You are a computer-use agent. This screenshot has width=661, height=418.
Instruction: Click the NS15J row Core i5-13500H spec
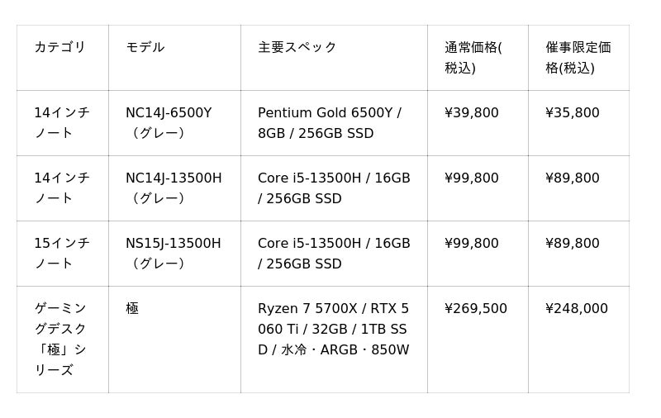pos(334,254)
